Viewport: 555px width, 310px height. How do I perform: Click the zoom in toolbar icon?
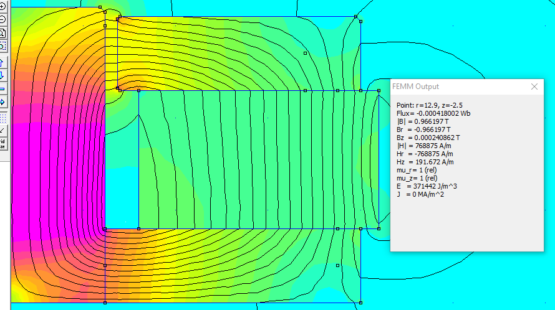[x=2, y=6]
